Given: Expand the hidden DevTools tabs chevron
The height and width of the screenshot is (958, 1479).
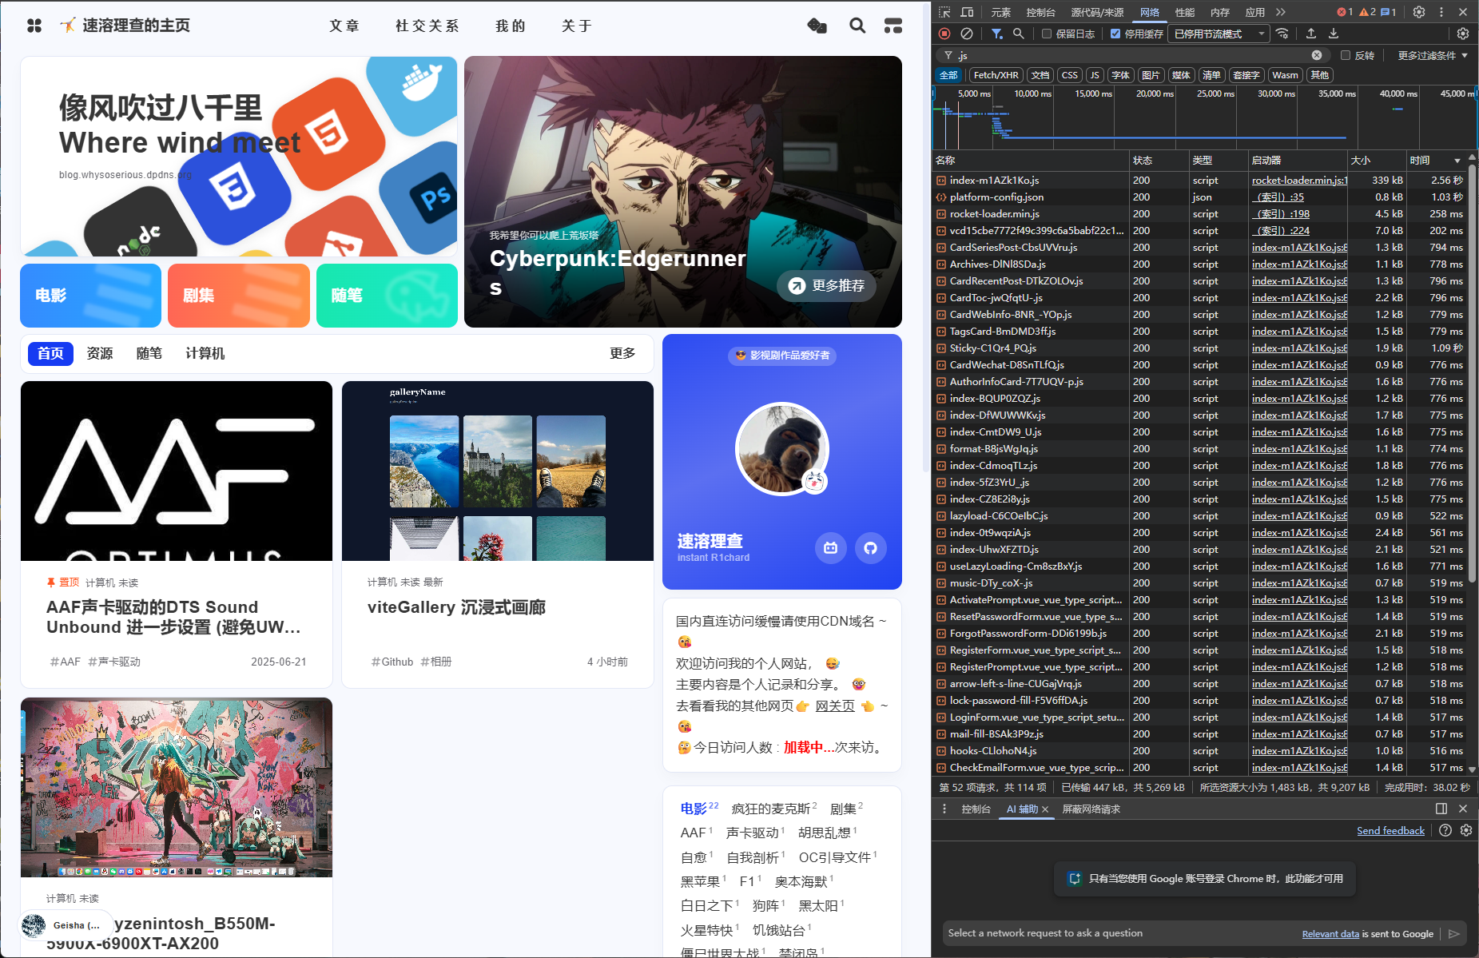Looking at the screenshot, I should pos(1281,12).
